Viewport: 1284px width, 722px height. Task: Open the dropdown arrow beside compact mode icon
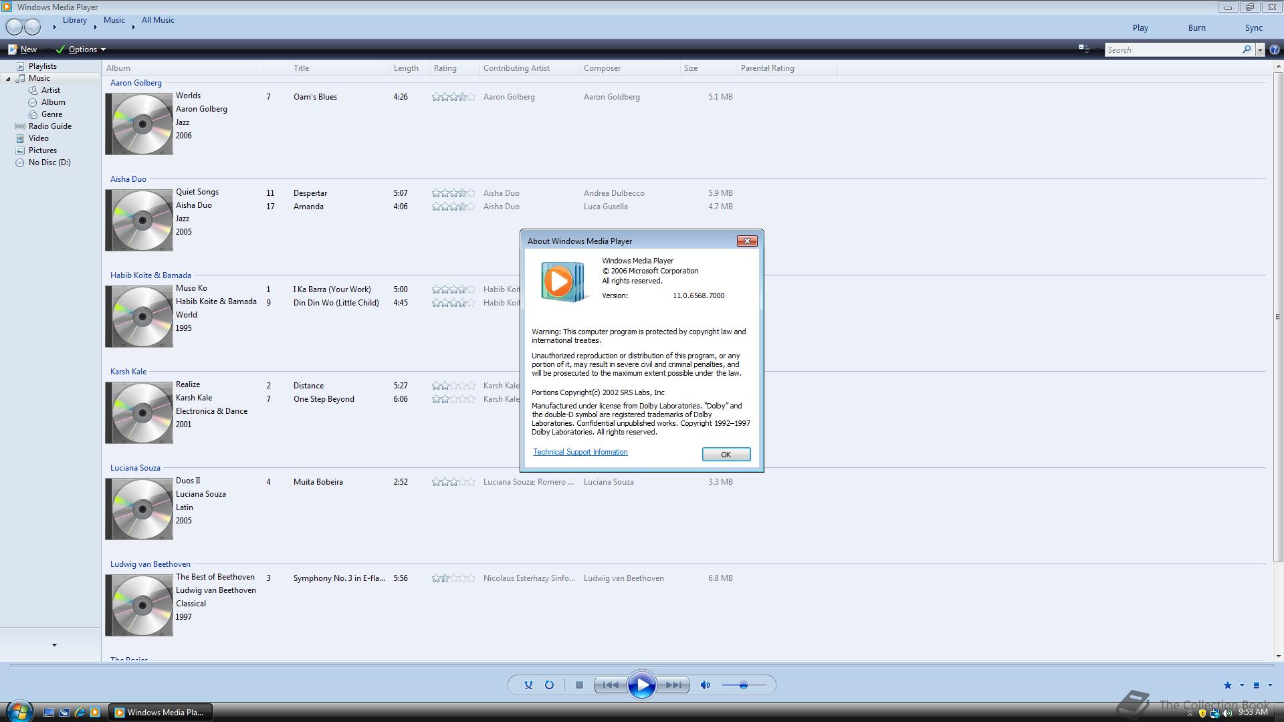click(x=1270, y=685)
